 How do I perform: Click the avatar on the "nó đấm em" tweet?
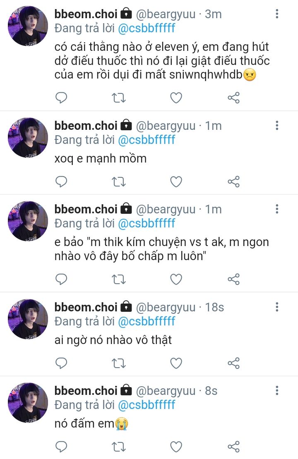pyautogui.click(x=28, y=402)
